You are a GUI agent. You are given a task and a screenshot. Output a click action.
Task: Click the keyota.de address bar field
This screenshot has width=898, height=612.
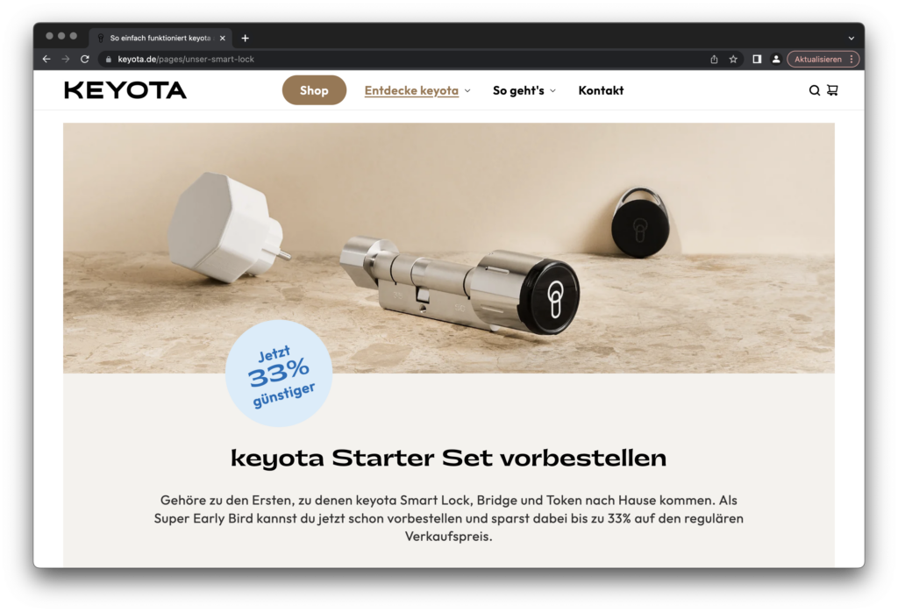coord(401,59)
